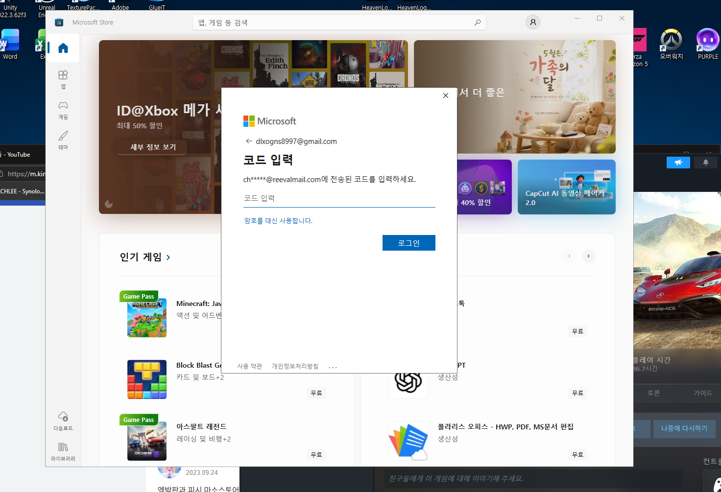Screen dimensions: 721x492
Task: Click the previous carousel arrow in 인기 게임
Action: tap(569, 256)
